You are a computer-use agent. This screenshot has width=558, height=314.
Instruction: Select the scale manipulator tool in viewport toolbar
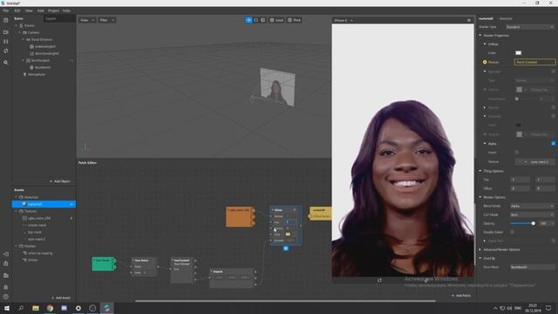click(x=263, y=20)
